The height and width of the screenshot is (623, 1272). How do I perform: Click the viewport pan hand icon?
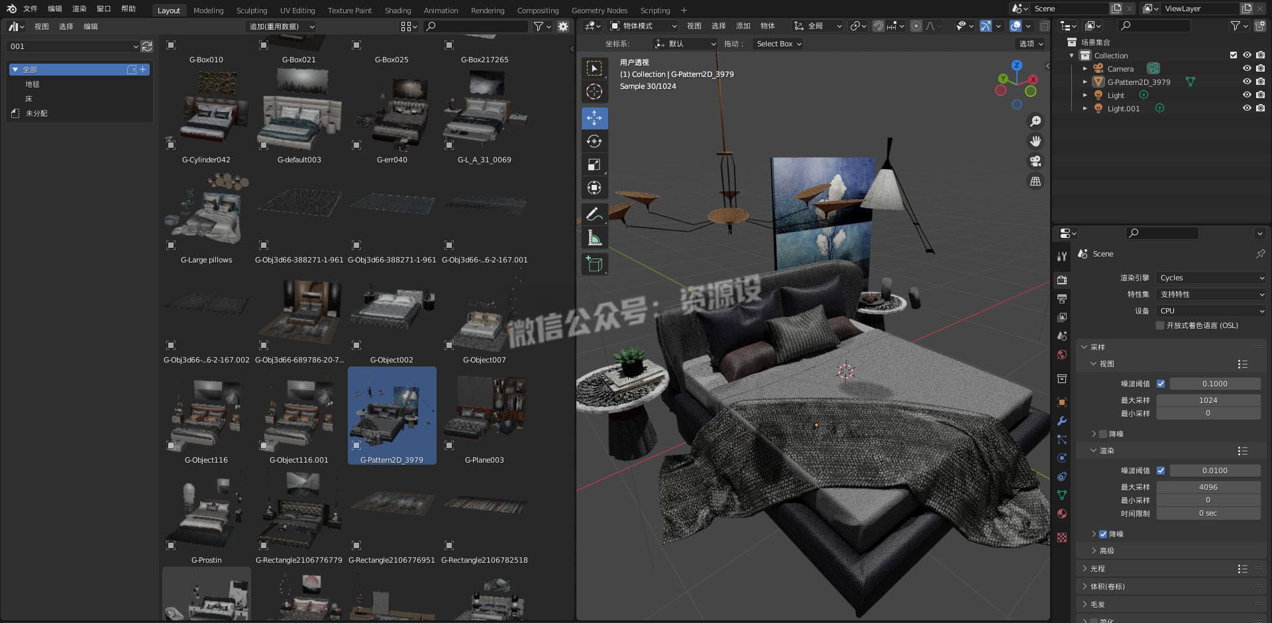[x=1035, y=141]
